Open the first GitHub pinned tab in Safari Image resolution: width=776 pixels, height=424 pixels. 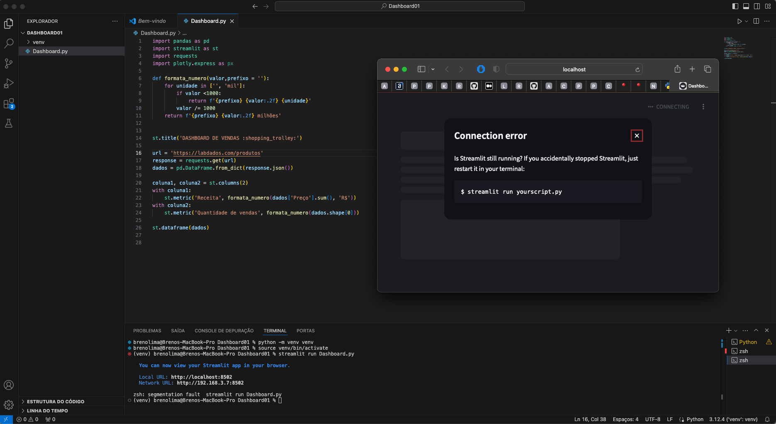coord(474,86)
